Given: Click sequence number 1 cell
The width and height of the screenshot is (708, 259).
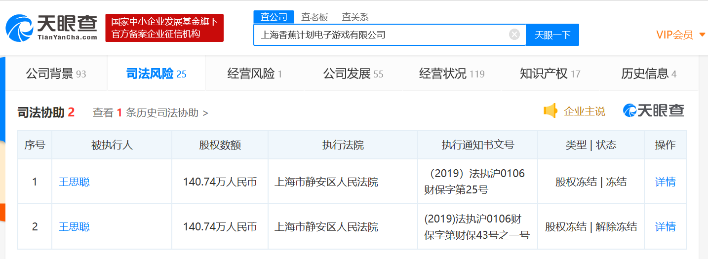Looking at the screenshot, I should click(35, 182).
